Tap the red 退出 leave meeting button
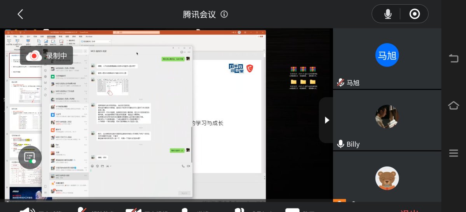 (x=408, y=210)
